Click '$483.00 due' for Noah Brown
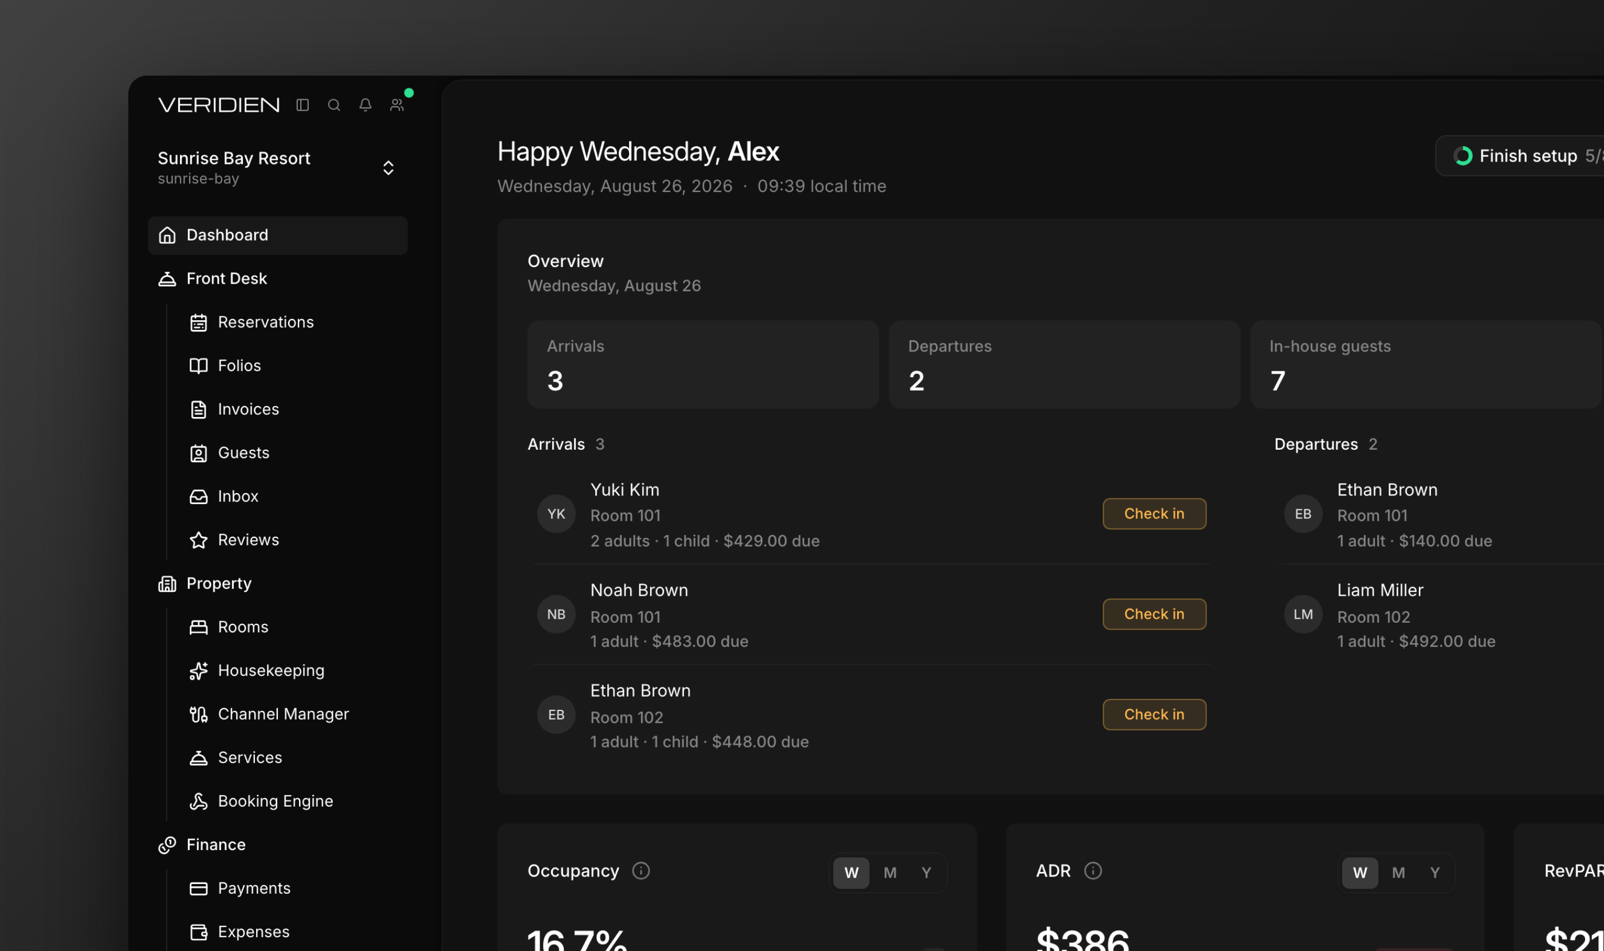The height and width of the screenshot is (951, 1604). tap(700, 642)
